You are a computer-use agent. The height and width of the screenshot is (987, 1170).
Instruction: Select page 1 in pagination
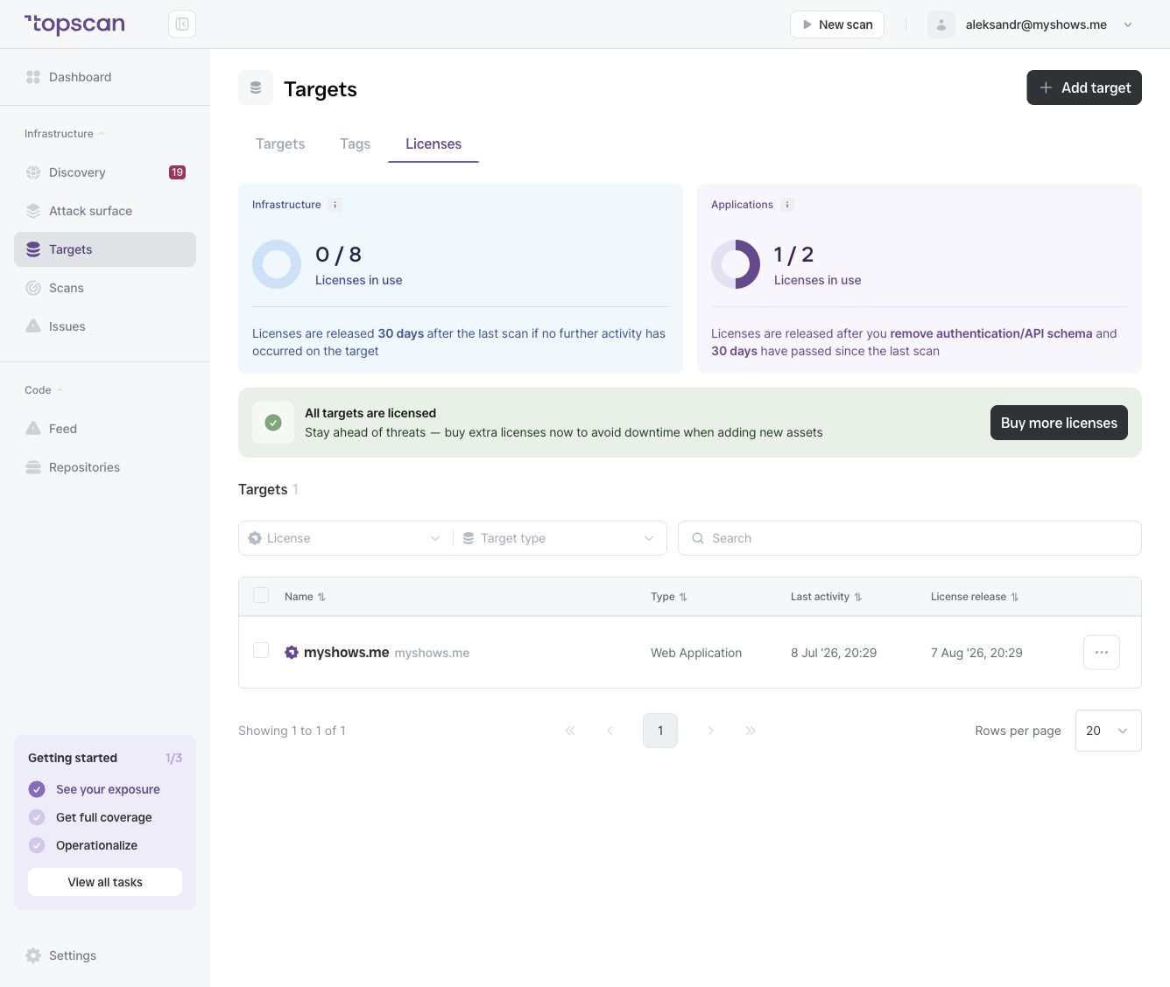click(x=660, y=731)
